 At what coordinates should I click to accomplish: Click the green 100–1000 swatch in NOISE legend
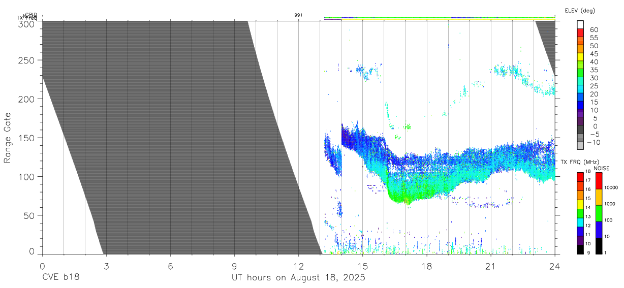pyautogui.click(x=599, y=213)
